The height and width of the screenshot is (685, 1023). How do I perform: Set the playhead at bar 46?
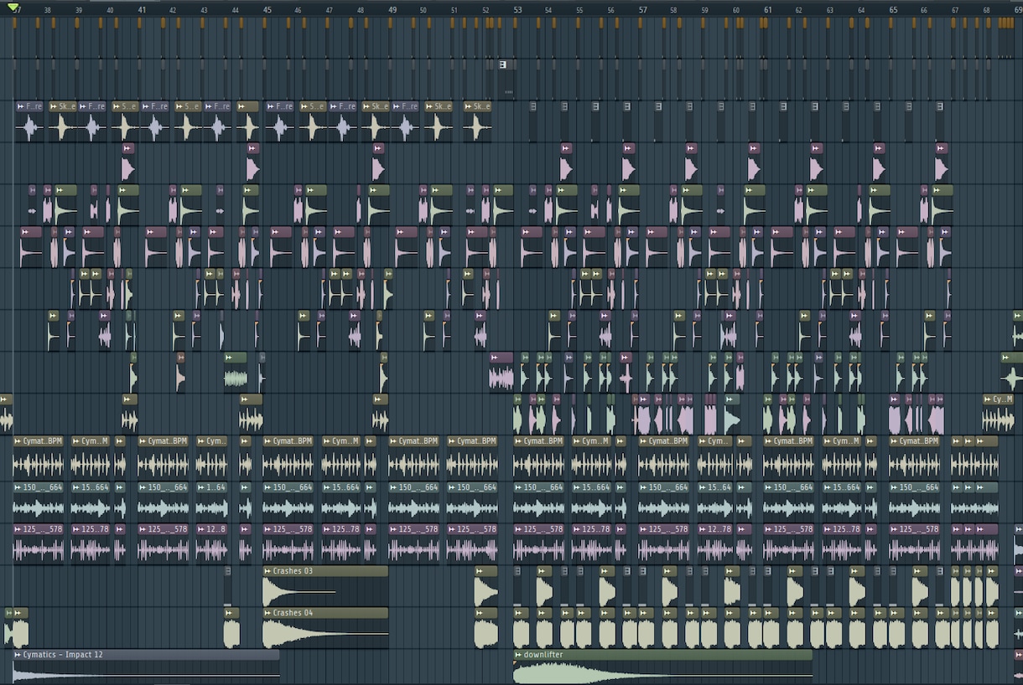click(x=298, y=10)
